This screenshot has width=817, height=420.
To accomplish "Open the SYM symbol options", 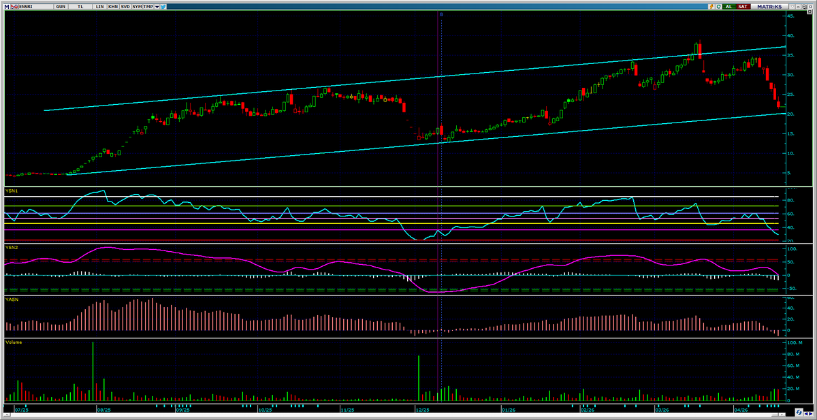I will click(x=137, y=7).
